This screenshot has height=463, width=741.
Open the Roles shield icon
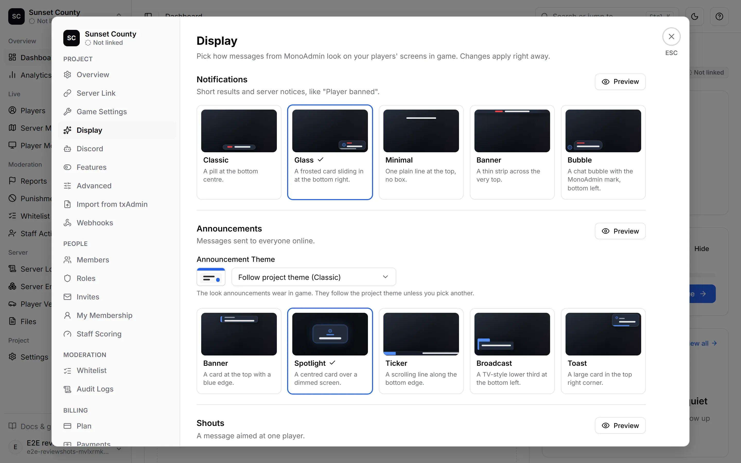pyautogui.click(x=67, y=278)
